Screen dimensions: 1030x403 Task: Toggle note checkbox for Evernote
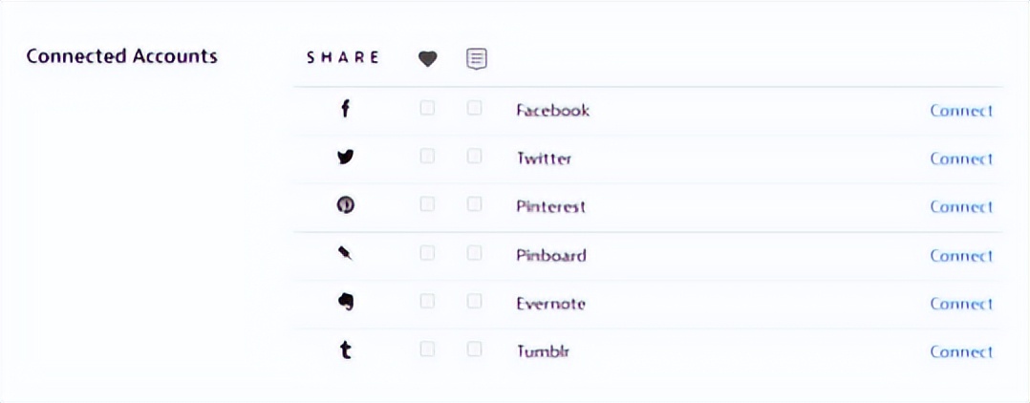point(474,301)
